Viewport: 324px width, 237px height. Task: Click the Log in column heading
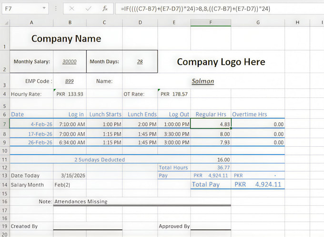pos(76,114)
